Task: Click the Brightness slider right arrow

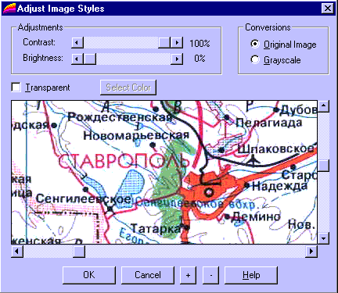Action: click(177, 59)
